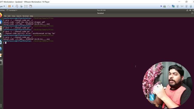Open the Help menu in Terminal
The image size is (194, 109).
[x=31, y=16]
